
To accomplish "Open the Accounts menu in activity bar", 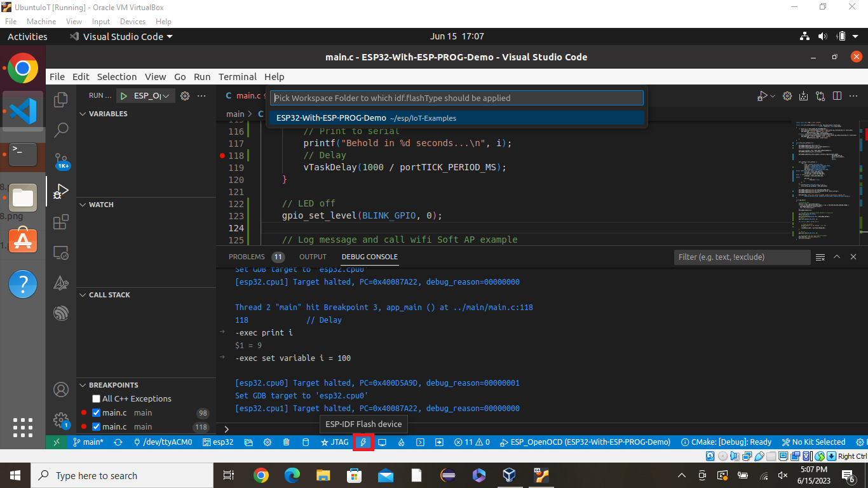I will [x=61, y=390].
